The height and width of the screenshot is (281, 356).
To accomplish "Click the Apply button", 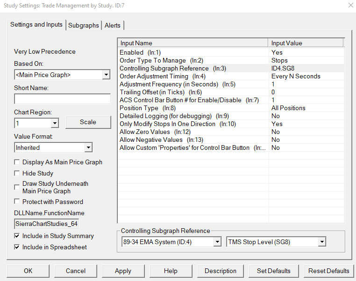I will tap(123, 271).
